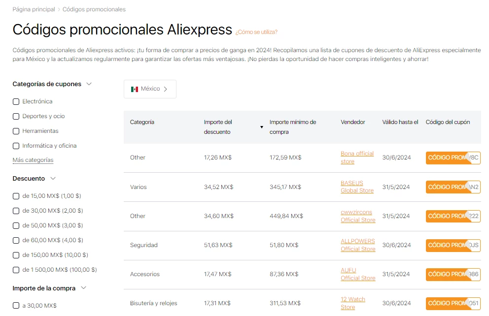Image resolution: width=489 pixels, height=316 pixels.
Task: Show more categories via Más categorías
Action: [x=33, y=160]
